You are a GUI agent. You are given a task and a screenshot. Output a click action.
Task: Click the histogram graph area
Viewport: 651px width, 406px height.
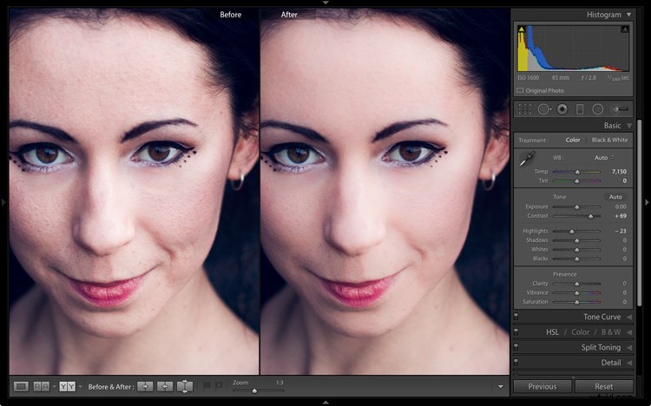[x=573, y=49]
